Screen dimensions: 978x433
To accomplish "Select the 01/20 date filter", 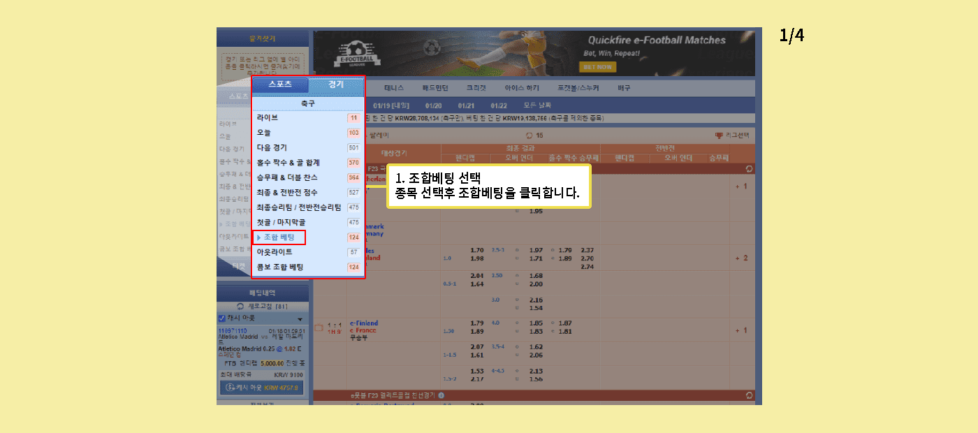I will [x=433, y=105].
